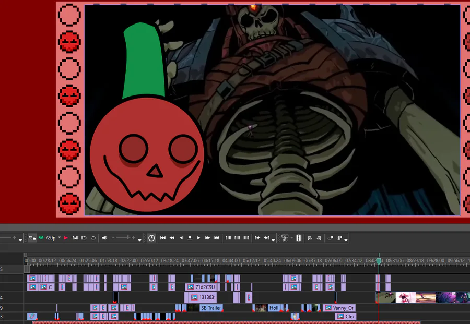Screen dimensions: 470x324
Task: Expand the overflow arrow after the volume slider
Action: [x=139, y=240]
